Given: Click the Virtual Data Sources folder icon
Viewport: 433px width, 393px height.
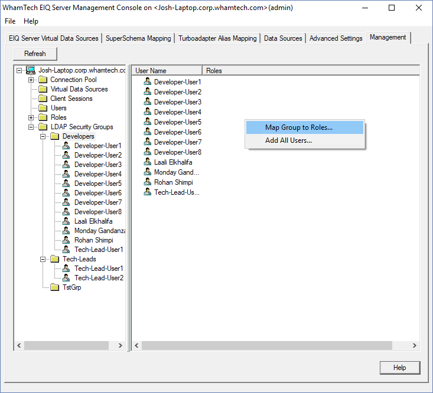Looking at the screenshot, I should pos(43,89).
